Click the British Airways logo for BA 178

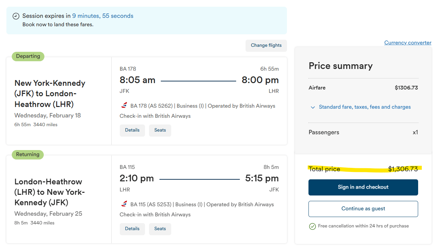point(124,106)
